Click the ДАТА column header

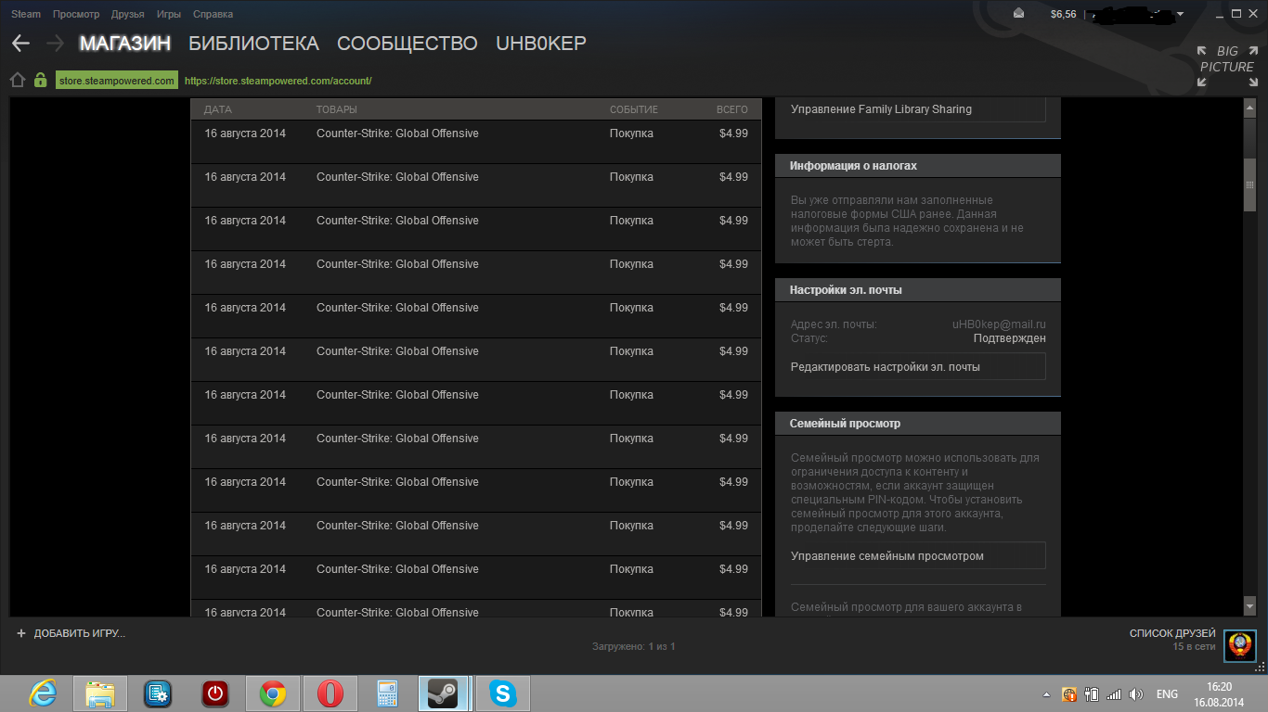217,109
